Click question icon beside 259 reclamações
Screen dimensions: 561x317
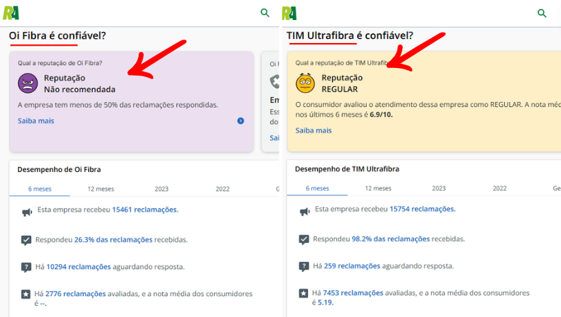pyautogui.click(x=304, y=267)
